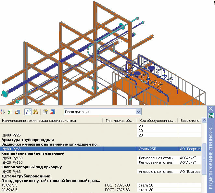The height and width of the screenshot is (193, 215).
Task: Click the Редактирование спецификации palette title bar
Action: click(x=211, y=153)
